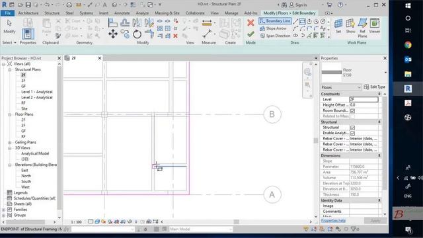Viewport: 423px width, 238px height.
Task: Select the Move tool in Modify panel
Action: pos(113,34)
